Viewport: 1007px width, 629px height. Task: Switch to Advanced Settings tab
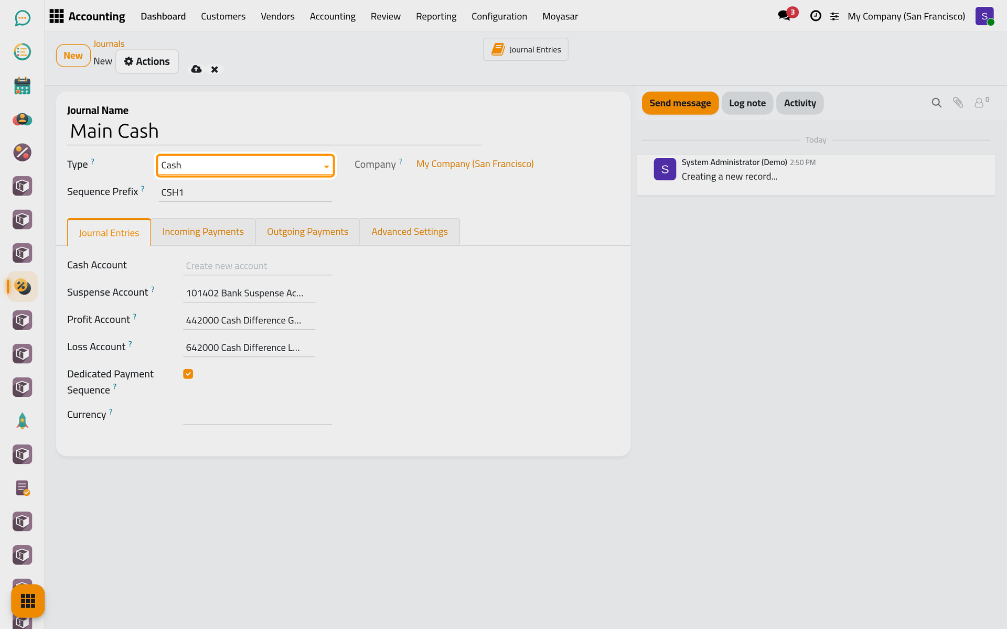pyautogui.click(x=410, y=232)
